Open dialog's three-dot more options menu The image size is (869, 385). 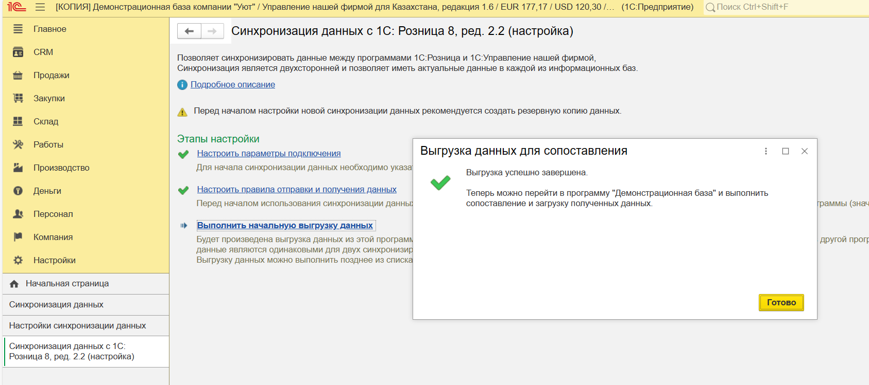pos(766,151)
